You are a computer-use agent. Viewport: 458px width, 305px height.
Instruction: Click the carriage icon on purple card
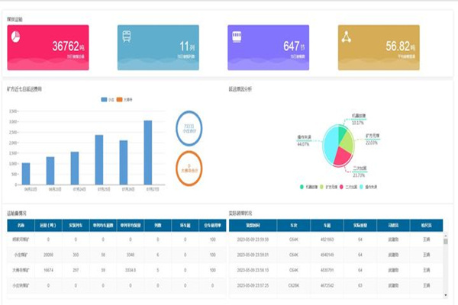(237, 36)
